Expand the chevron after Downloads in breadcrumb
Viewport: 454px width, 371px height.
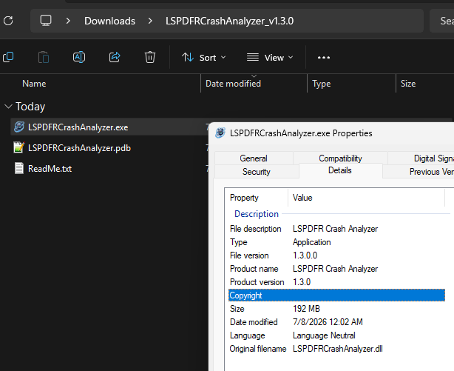click(x=150, y=21)
